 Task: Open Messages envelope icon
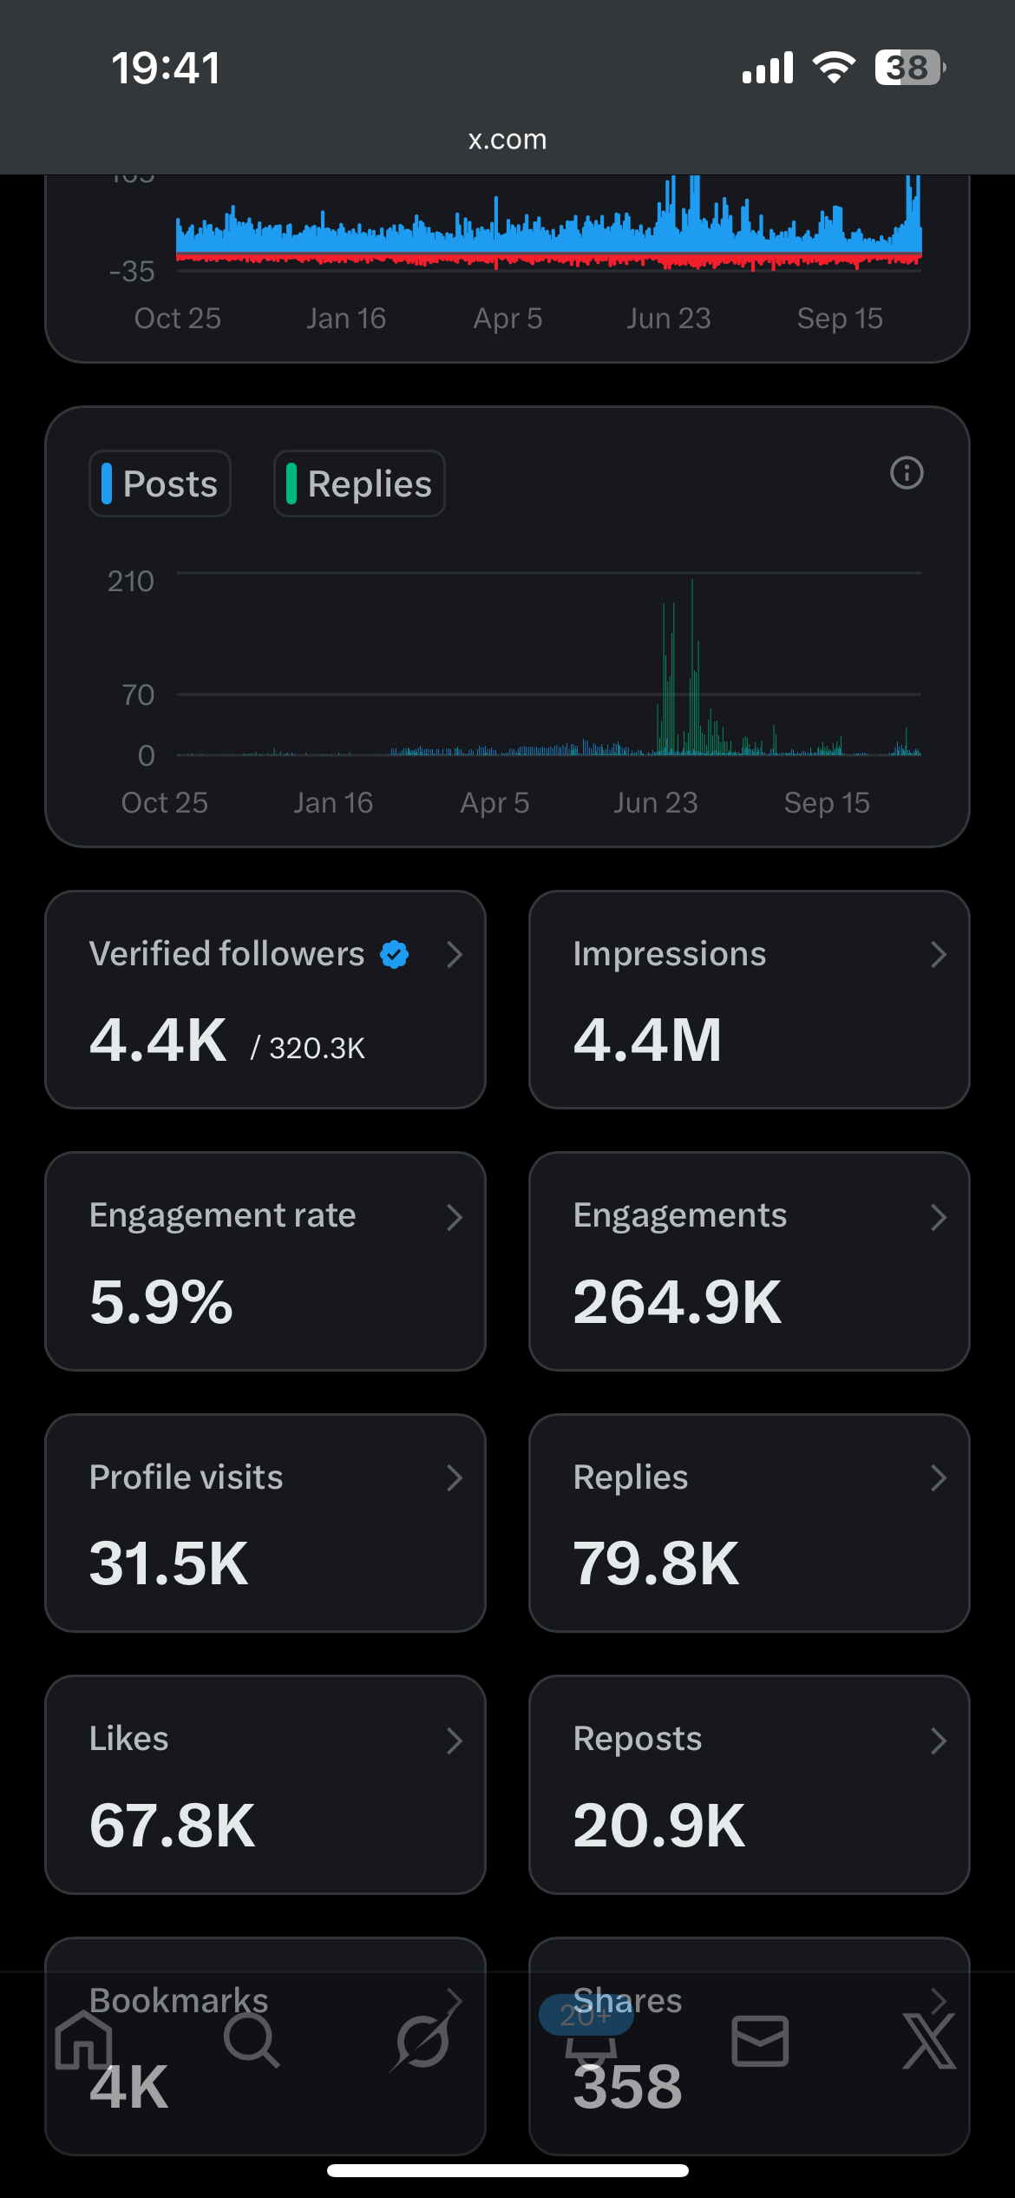point(760,2042)
